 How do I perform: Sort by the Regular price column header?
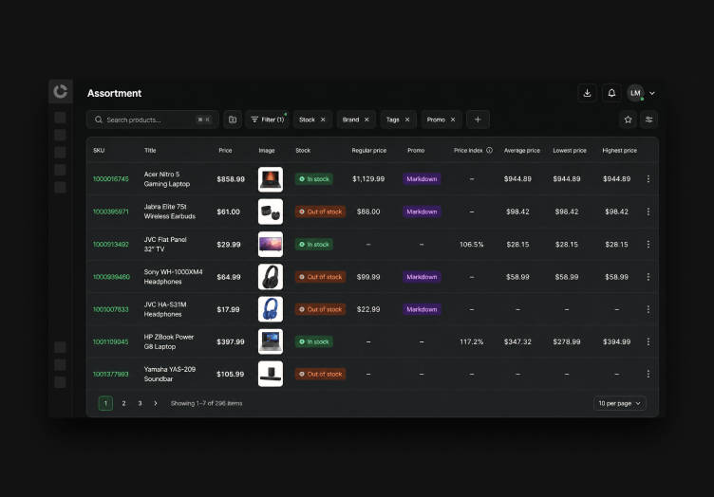(368, 151)
